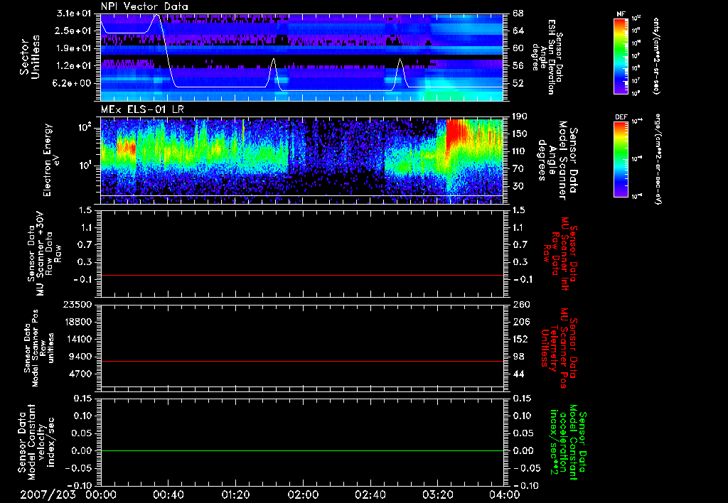The width and height of the screenshot is (728, 503).
Task: Click the MU Scanner +30V Raw Data label
Action: [44, 254]
